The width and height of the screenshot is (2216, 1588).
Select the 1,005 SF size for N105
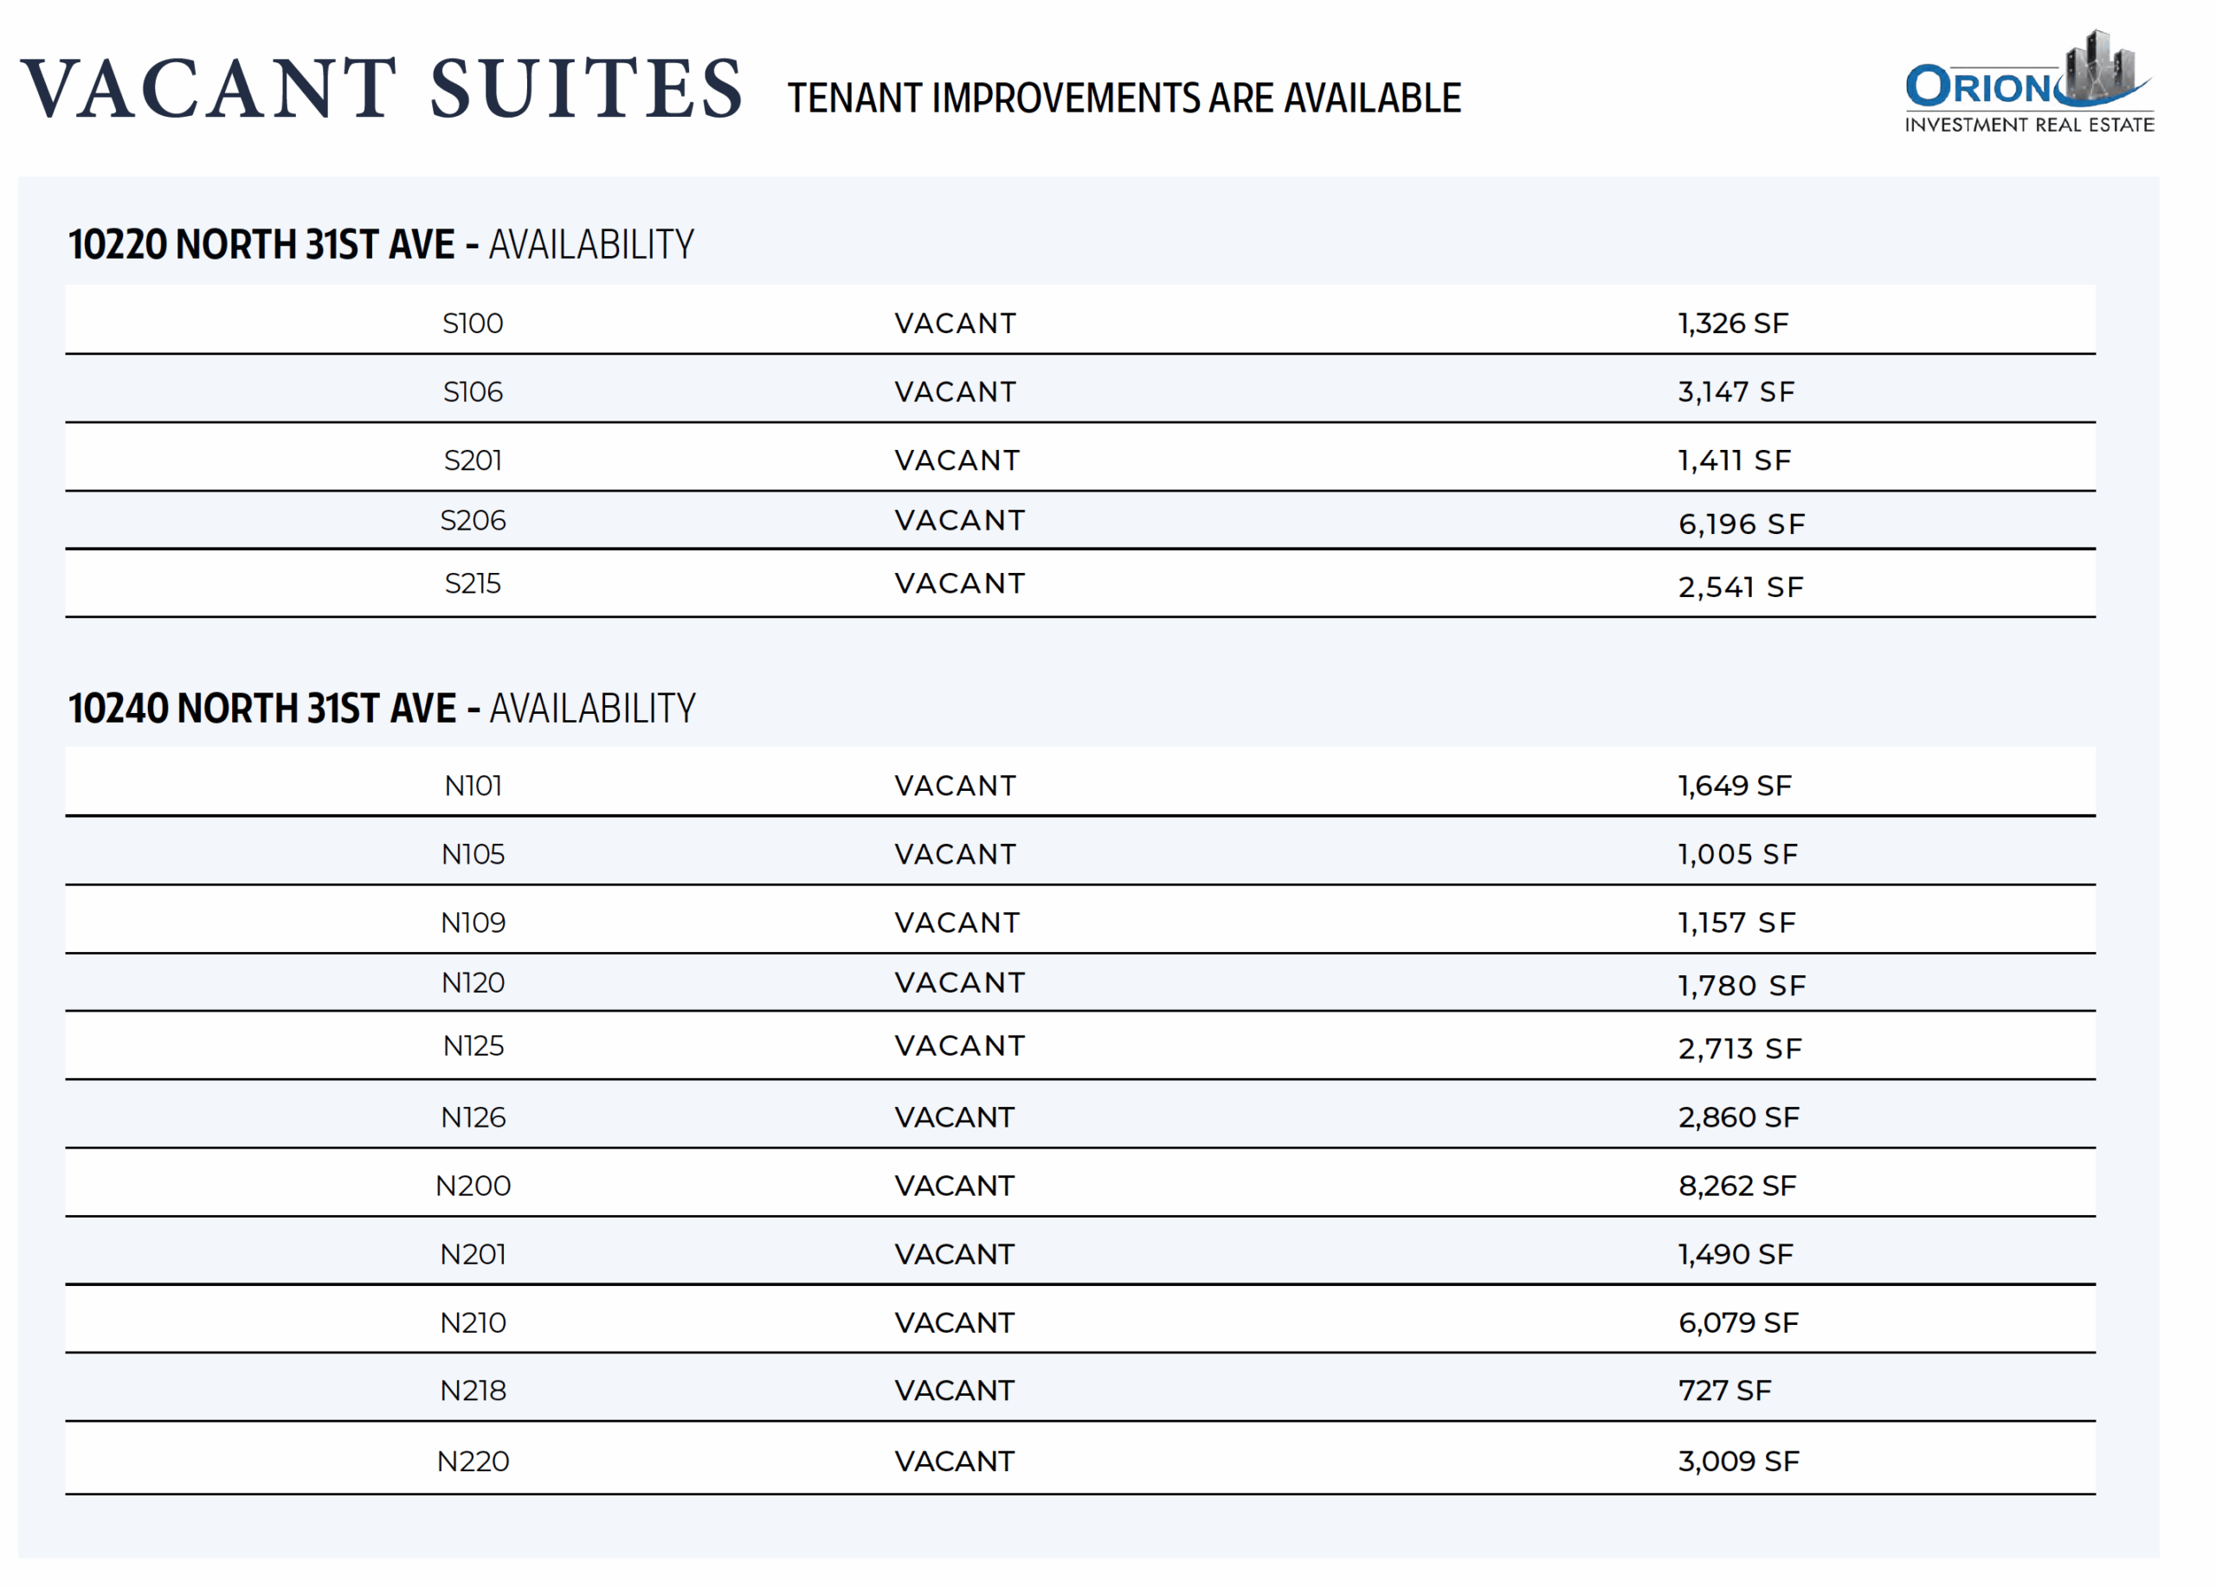[1737, 853]
